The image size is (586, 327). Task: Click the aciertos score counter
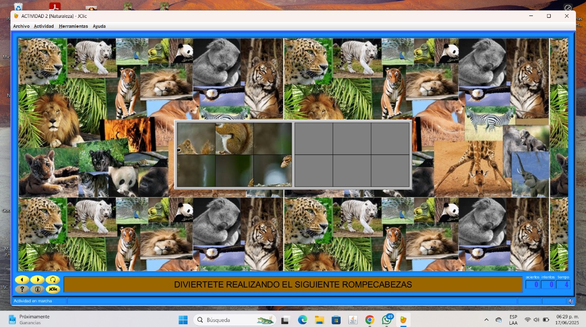[x=532, y=285]
